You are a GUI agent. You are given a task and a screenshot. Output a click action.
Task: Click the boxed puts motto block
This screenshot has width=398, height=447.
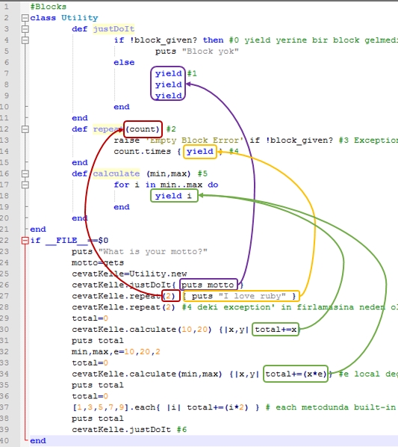pyautogui.click(x=208, y=285)
